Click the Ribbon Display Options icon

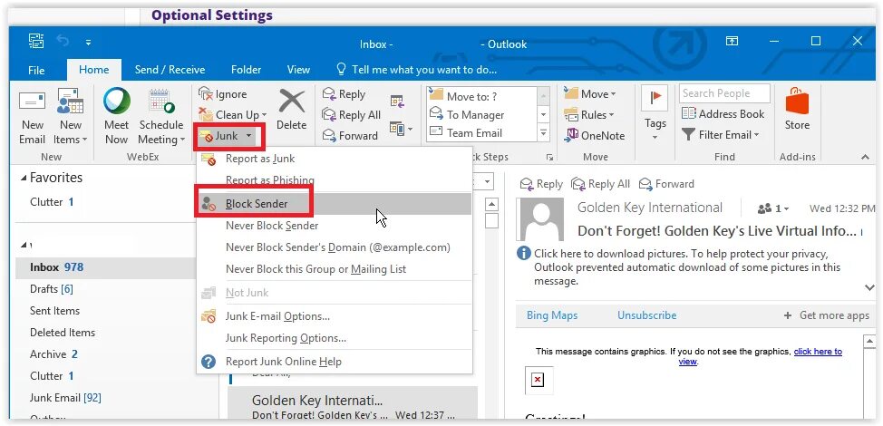pyautogui.click(x=732, y=41)
